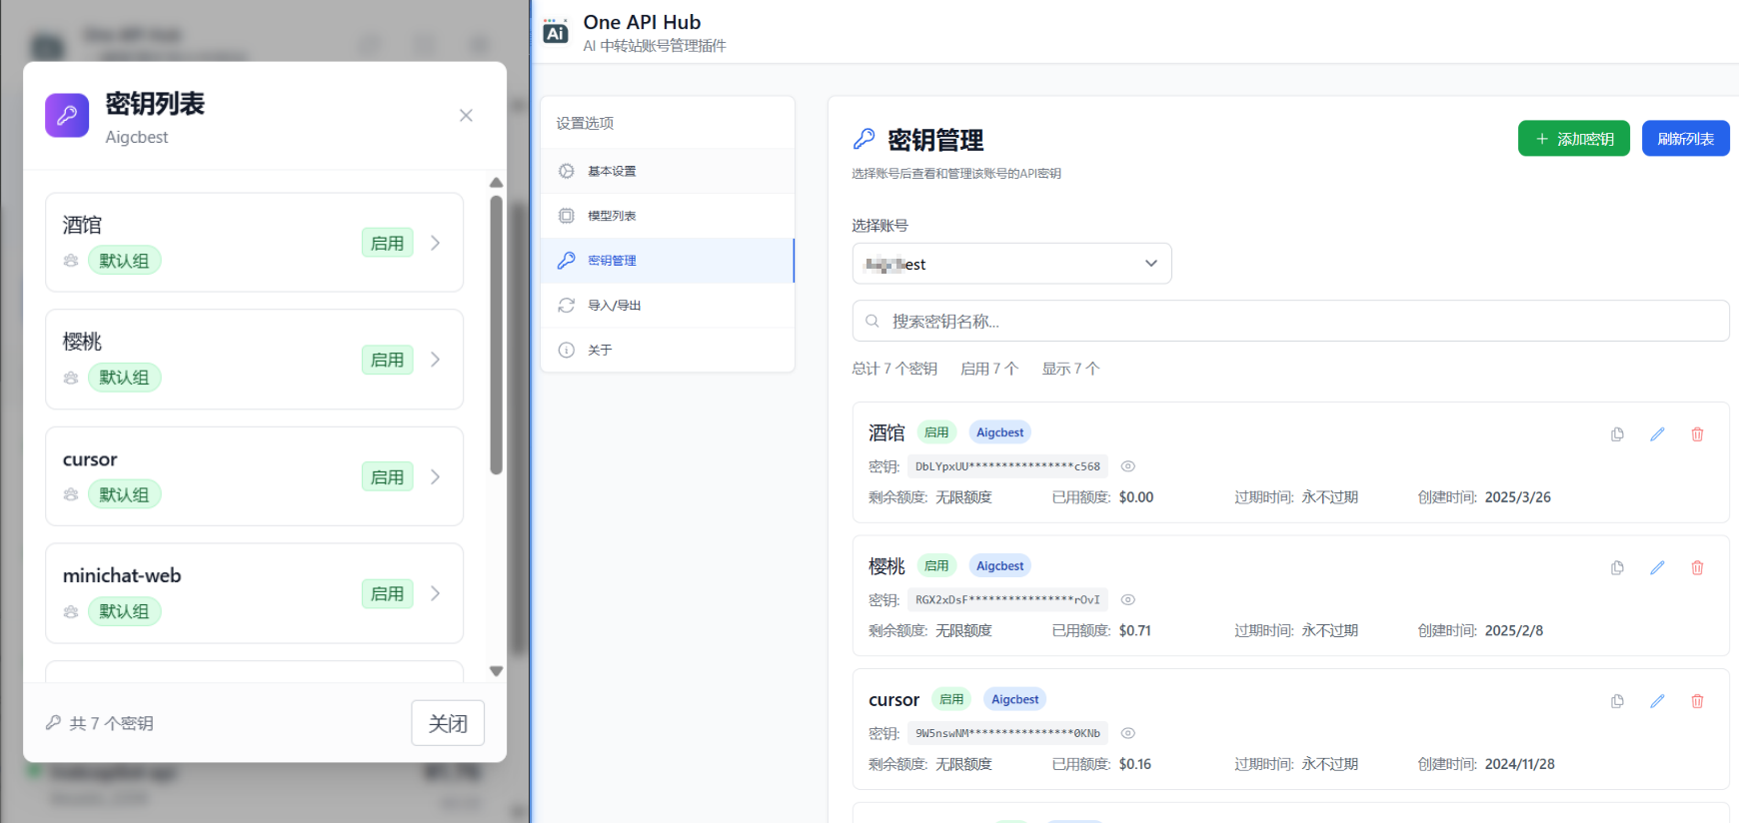Edit the 酒馆 key with the pencil icon
The height and width of the screenshot is (823, 1739).
coord(1657,434)
